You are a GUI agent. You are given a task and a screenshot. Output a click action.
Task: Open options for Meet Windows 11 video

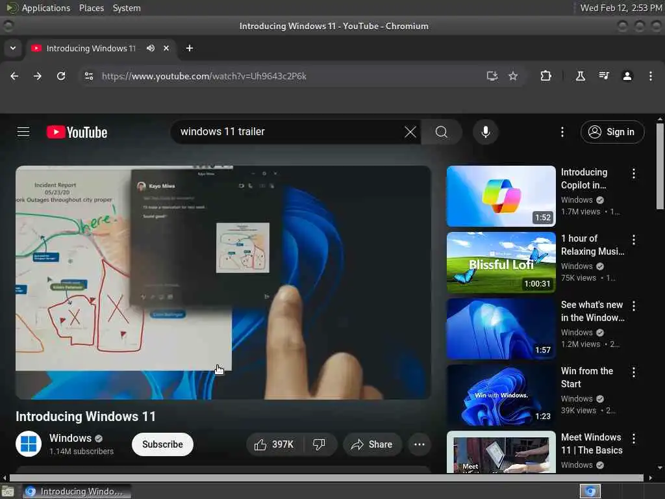634,439
